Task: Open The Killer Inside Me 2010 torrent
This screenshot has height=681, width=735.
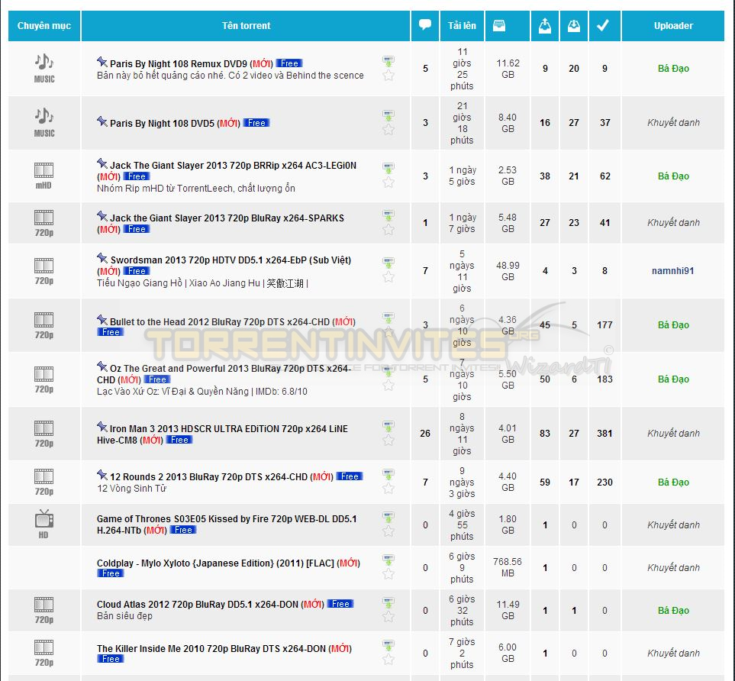Action: click(x=211, y=649)
